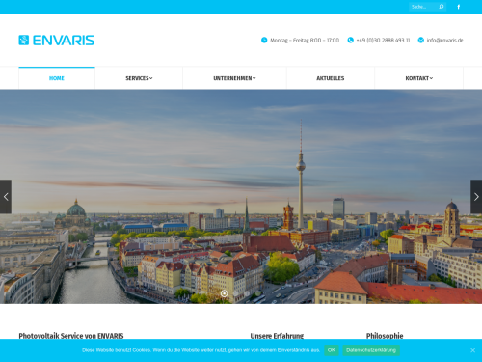Go to previous slide arrow
The width and height of the screenshot is (482, 362).
[6, 197]
